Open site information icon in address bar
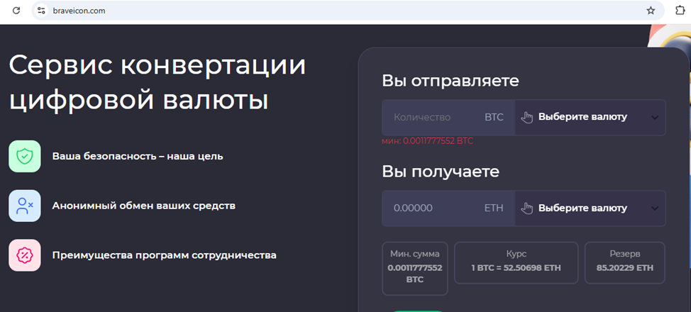 41,11
